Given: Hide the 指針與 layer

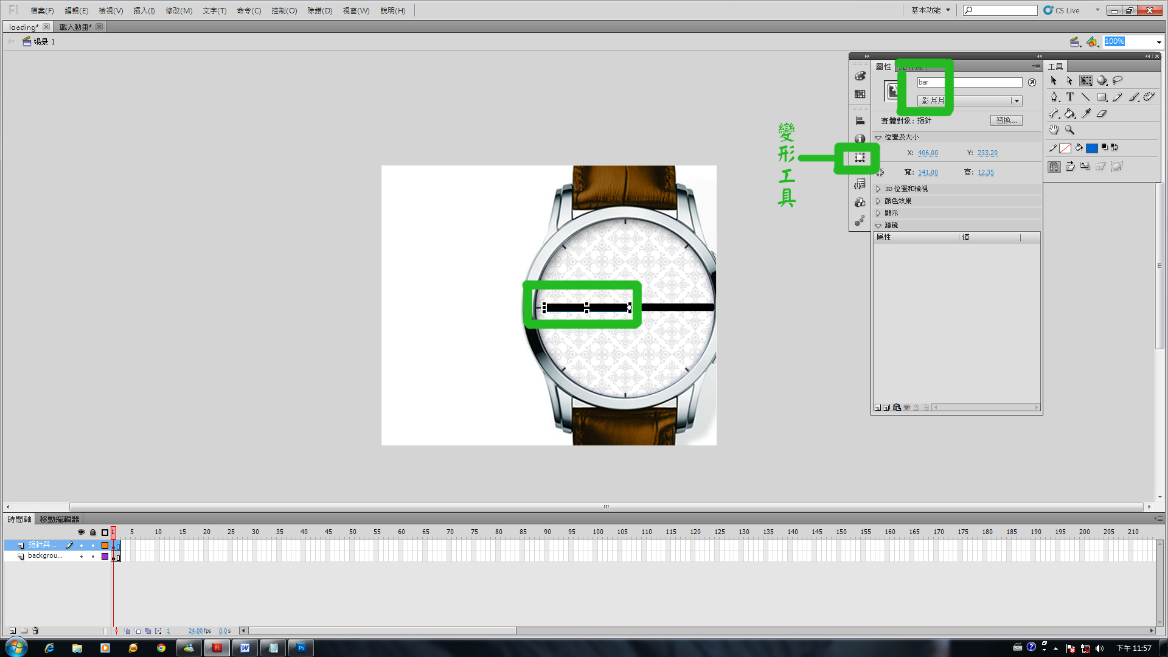Looking at the screenshot, I should pos(81,546).
